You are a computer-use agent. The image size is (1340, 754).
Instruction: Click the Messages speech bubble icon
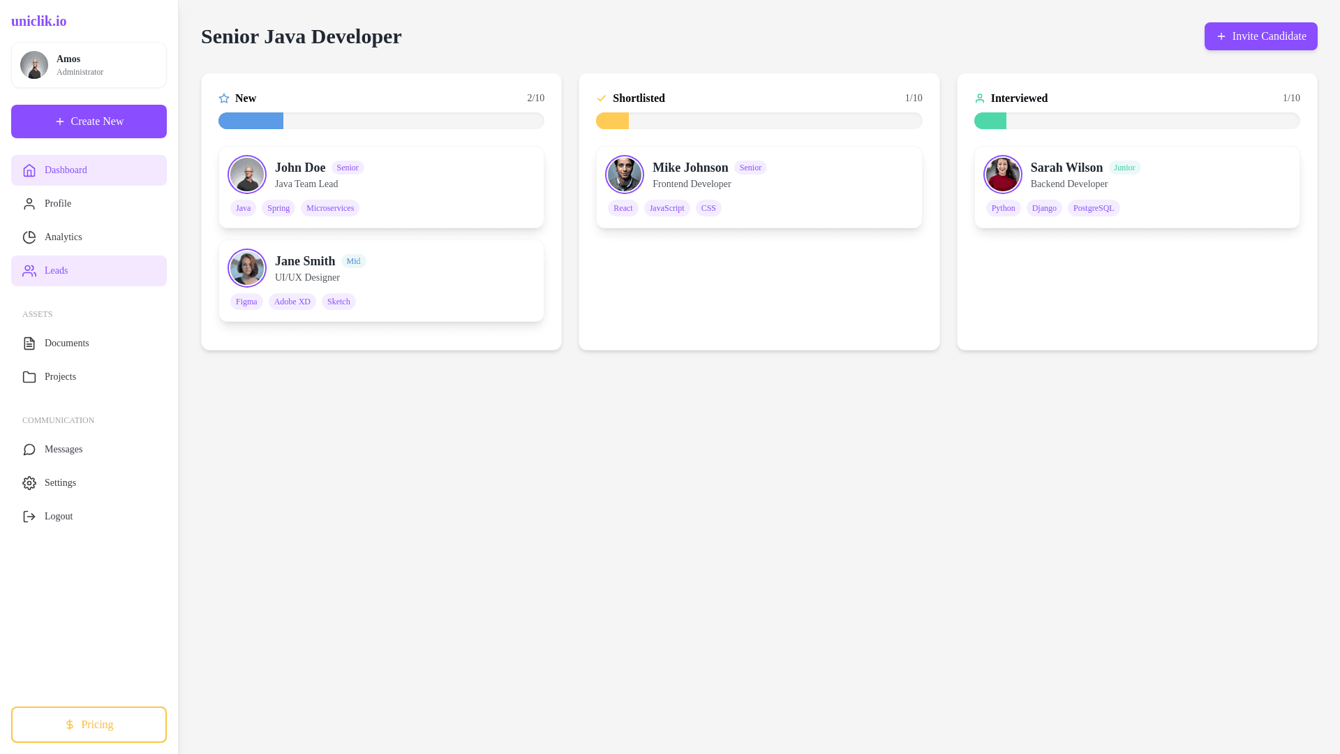(29, 450)
